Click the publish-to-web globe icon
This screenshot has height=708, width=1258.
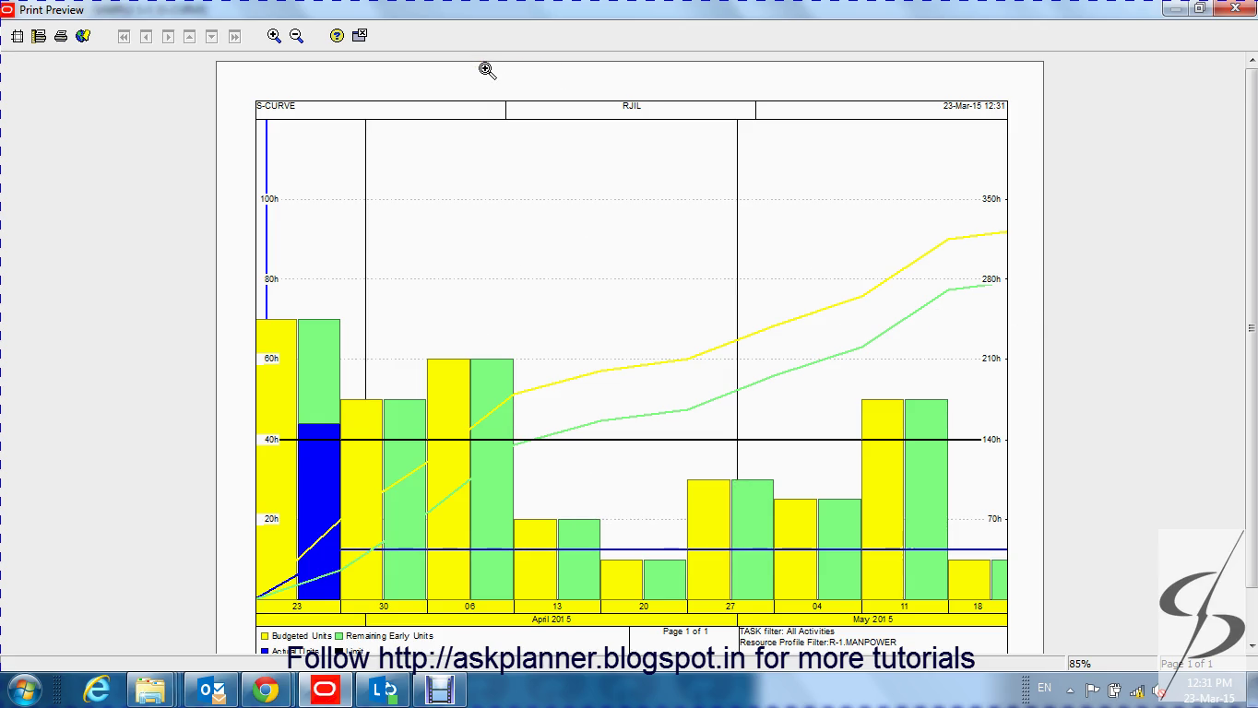click(82, 35)
